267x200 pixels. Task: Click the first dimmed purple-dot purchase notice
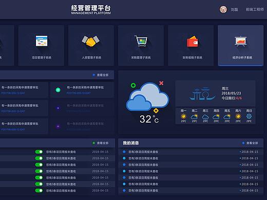click(x=82, y=108)
